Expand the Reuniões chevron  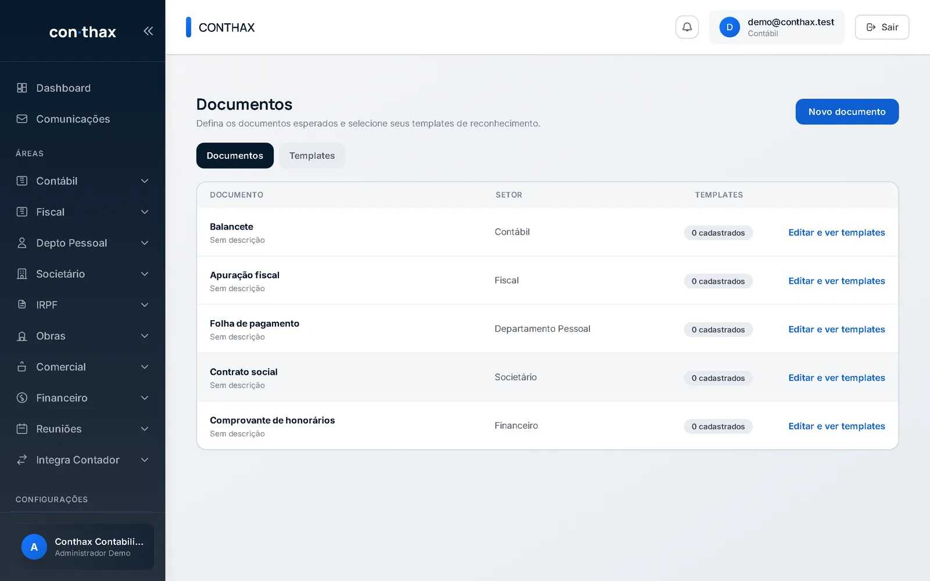click(145, 429)
